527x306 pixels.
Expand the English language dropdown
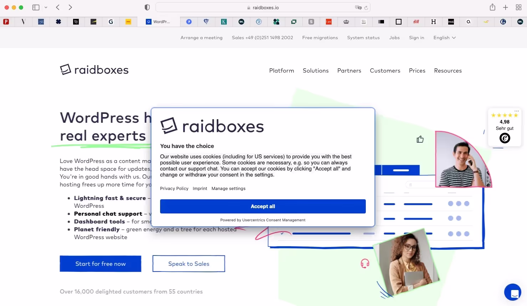click(444, 38)
